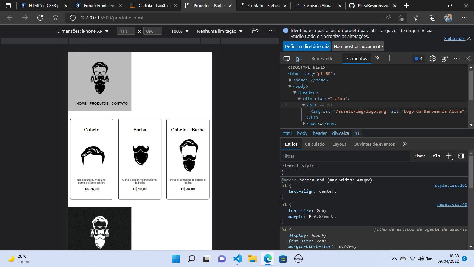This screenshot has width=474, height=267.
Task: Show more DevTools tabs chevron
Action: click(378, 58)
